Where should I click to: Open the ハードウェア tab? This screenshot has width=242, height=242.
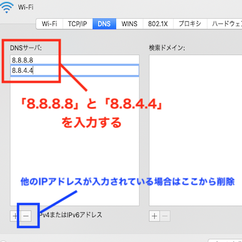[224, 24]
